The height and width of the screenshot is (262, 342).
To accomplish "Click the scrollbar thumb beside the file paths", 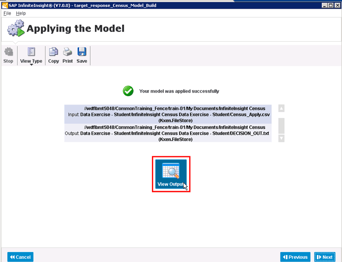I will (281, 126).
